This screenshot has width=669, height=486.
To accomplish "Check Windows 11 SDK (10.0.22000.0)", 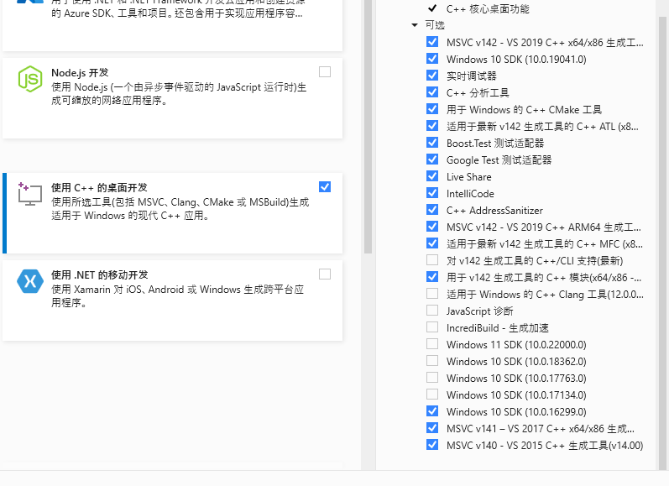I will 432,344.
